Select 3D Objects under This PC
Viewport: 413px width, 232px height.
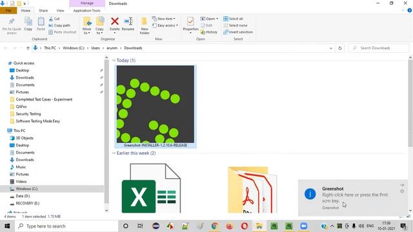click(25, 138)
